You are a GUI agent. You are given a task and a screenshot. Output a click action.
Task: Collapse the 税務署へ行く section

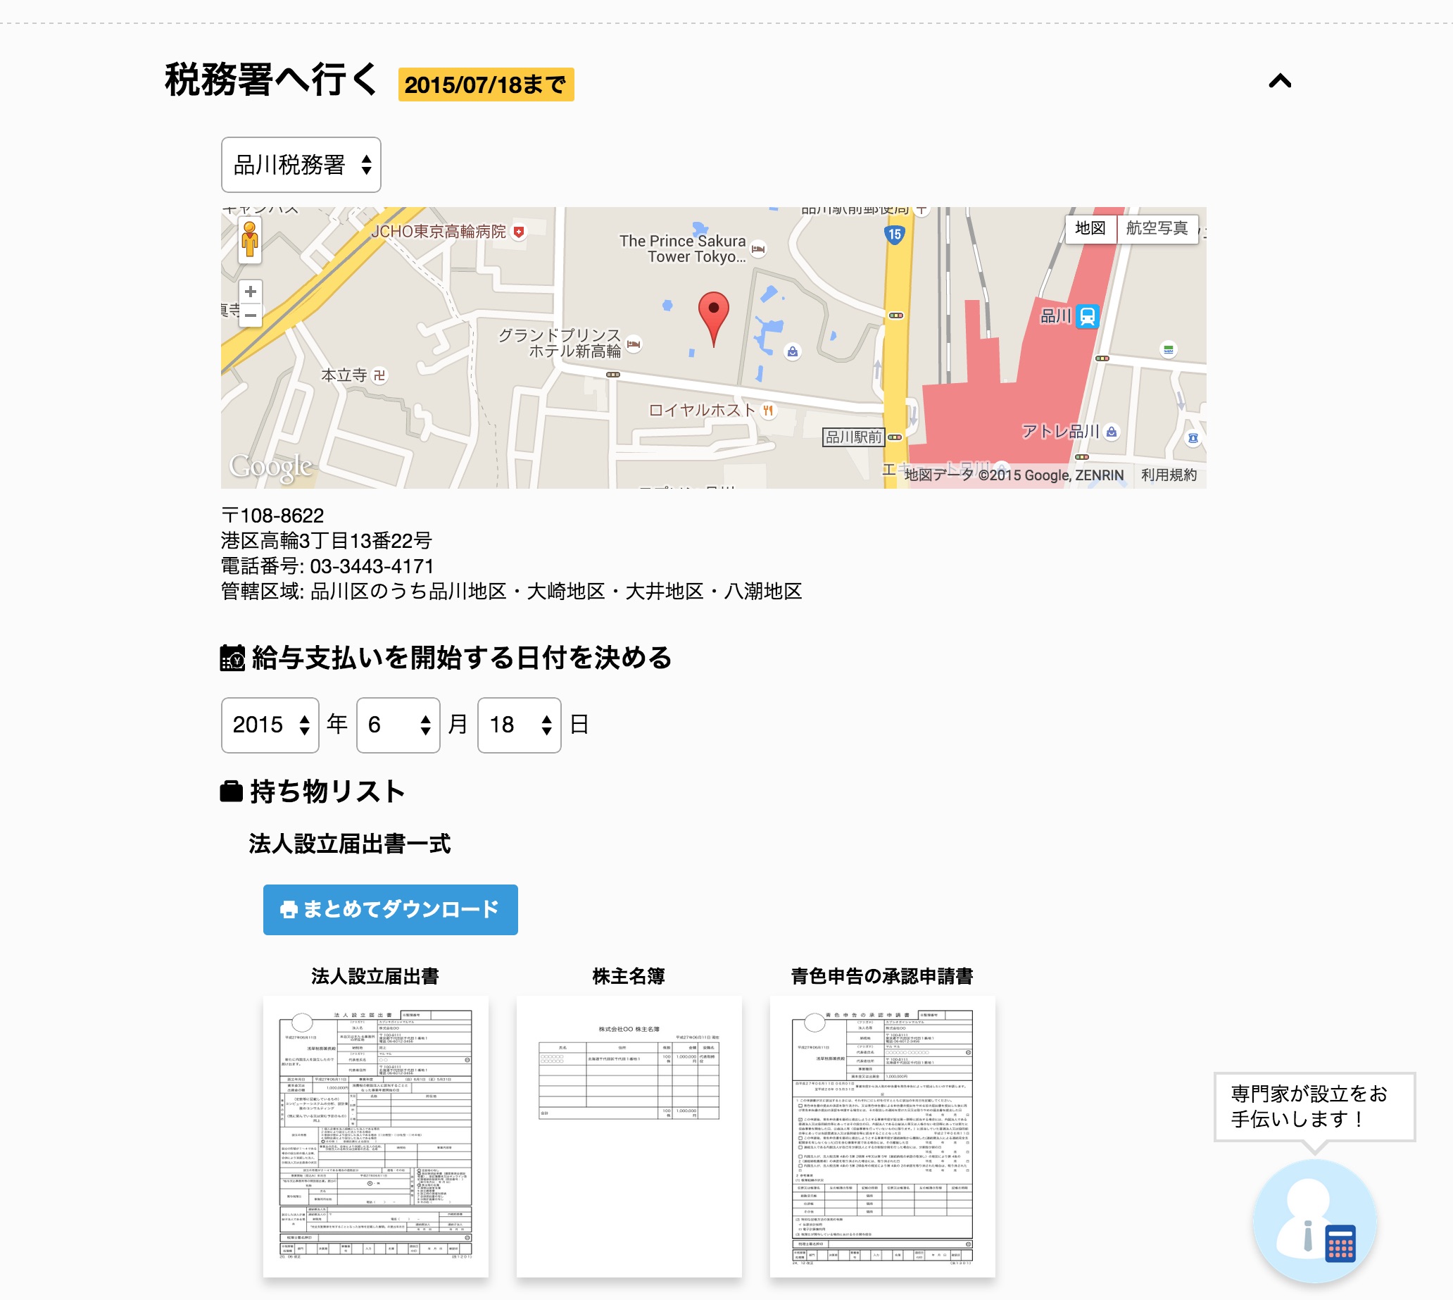coord(1282,81)
